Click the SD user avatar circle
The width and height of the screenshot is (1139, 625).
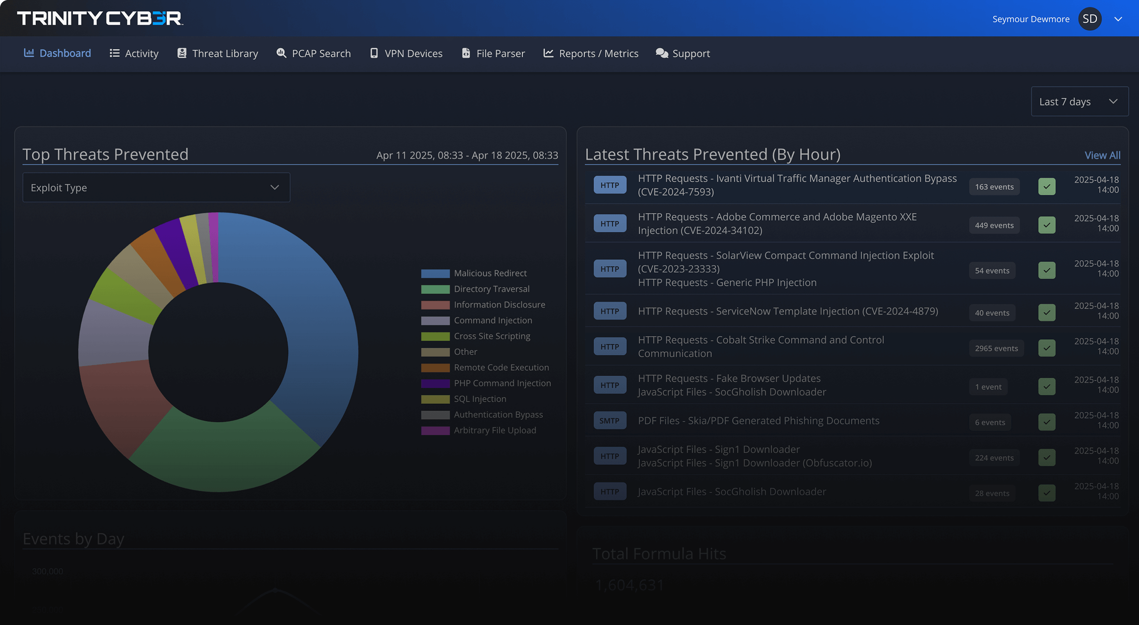point(1090,18)
